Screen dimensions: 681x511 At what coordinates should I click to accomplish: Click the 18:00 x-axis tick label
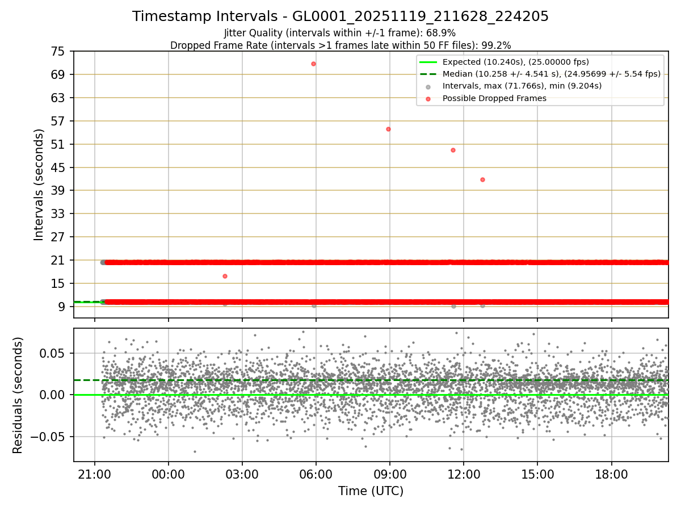point(612,474)
